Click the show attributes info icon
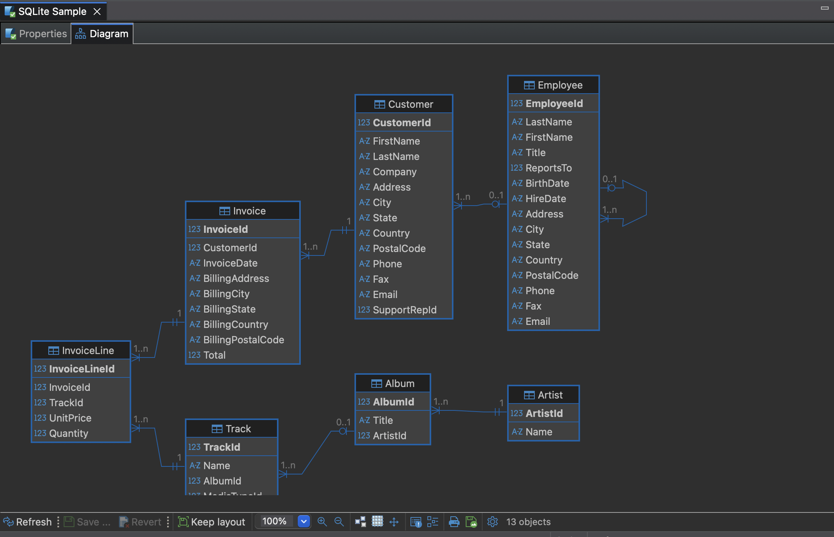This screenshot has height=537, width=834. pos(416,522)
